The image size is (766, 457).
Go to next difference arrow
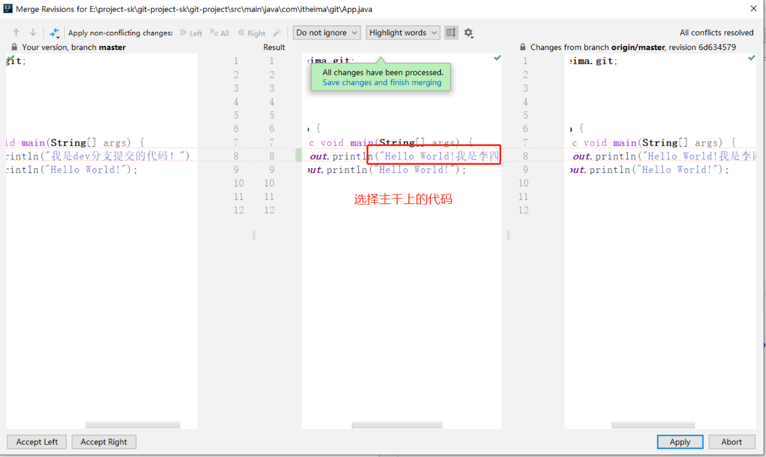33,32
